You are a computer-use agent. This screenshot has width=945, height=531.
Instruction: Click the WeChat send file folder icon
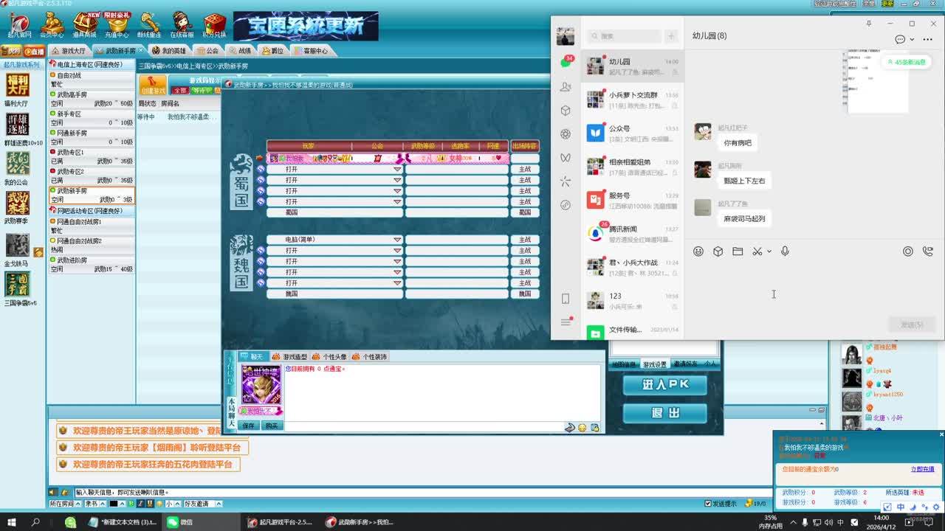pyautogui.click(x=738, y=251)
